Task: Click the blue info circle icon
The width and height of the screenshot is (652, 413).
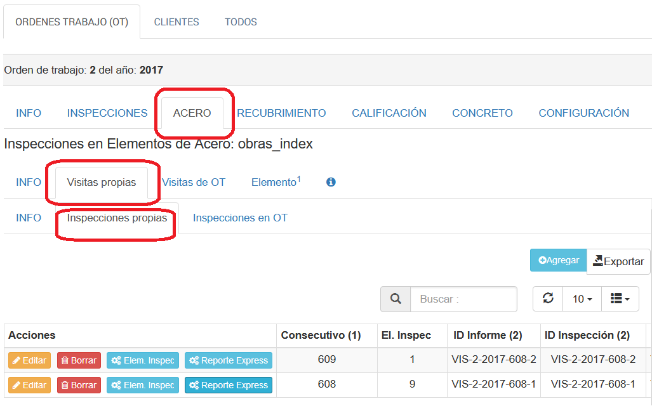Action: [x=331, y=182]
